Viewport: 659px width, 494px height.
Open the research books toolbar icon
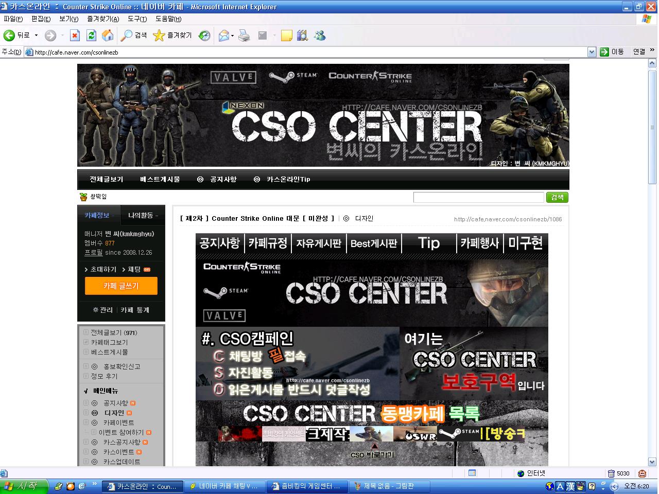[x=303, y=36]
